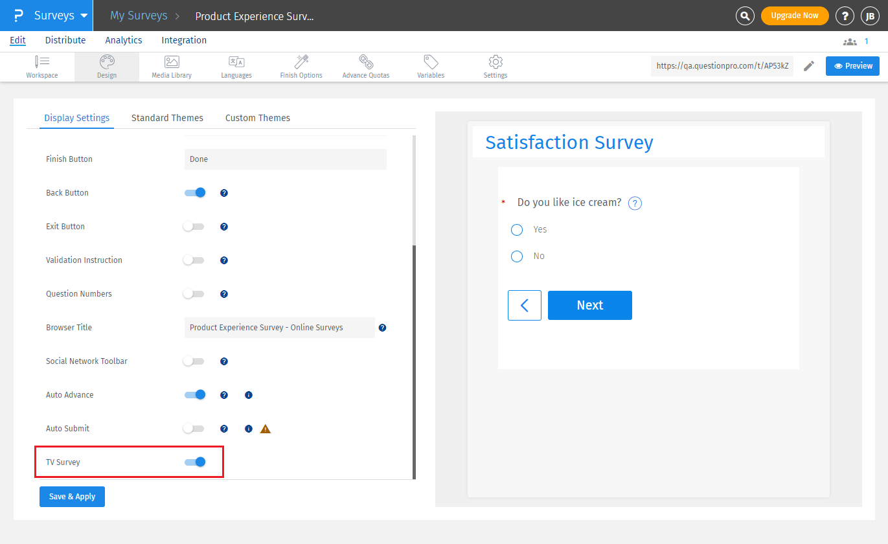This screenshot has height=544, width=888.
Task: Switch to the Standard Themes tab
Action: [167, 118]
